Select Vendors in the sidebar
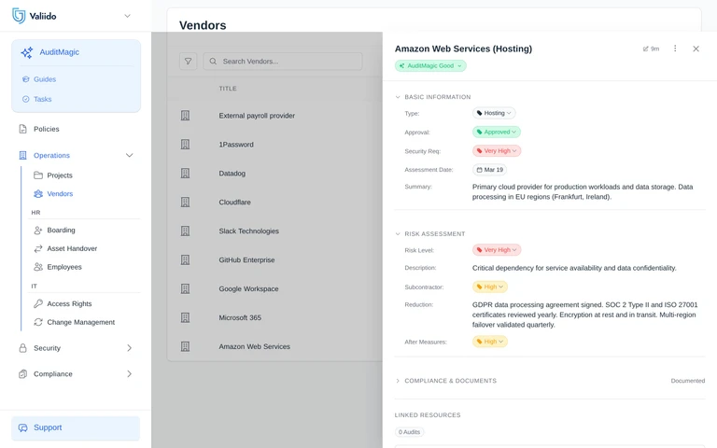717x448 pixels. click(x=60, y=194)
